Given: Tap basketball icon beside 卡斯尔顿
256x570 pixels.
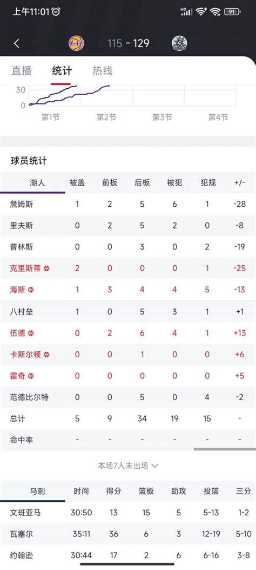Looking at the screenshot, I should pyautogui.click(x=46, y=354).
